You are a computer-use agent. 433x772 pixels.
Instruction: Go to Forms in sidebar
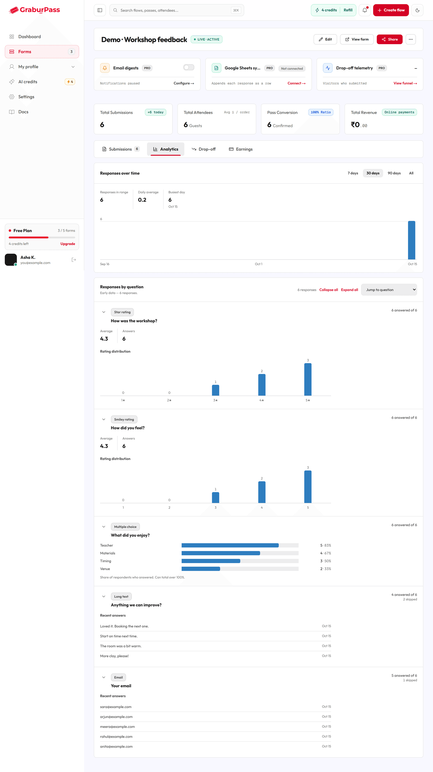click(x=42, y=51)
